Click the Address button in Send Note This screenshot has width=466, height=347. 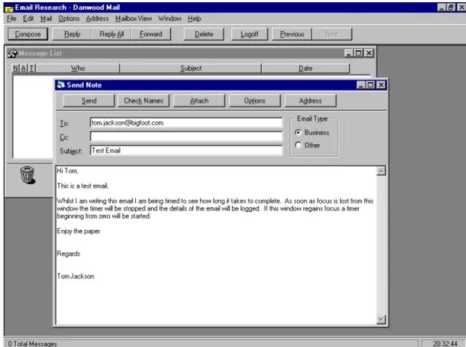point(310,101)
